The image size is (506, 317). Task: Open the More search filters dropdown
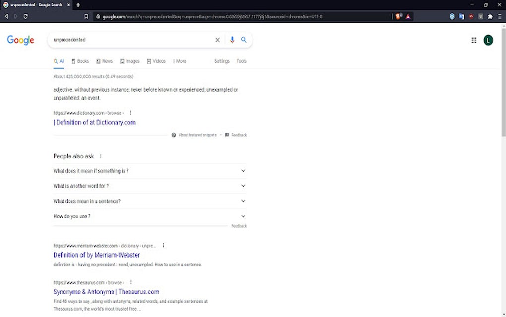pos(180,61)
